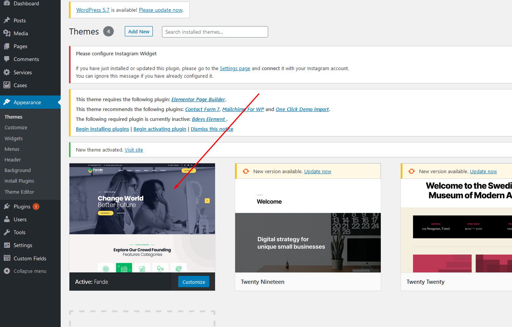Open the Fande theme screenshot thumbnail
The width and height of the screenshot is (512, 327).
tap(142, 218)
